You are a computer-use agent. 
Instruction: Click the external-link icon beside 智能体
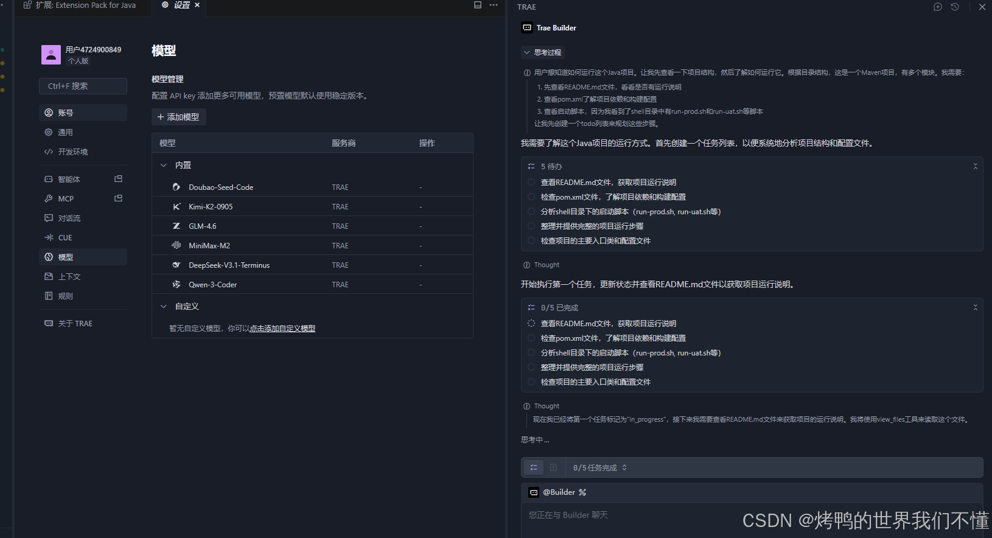119,179
